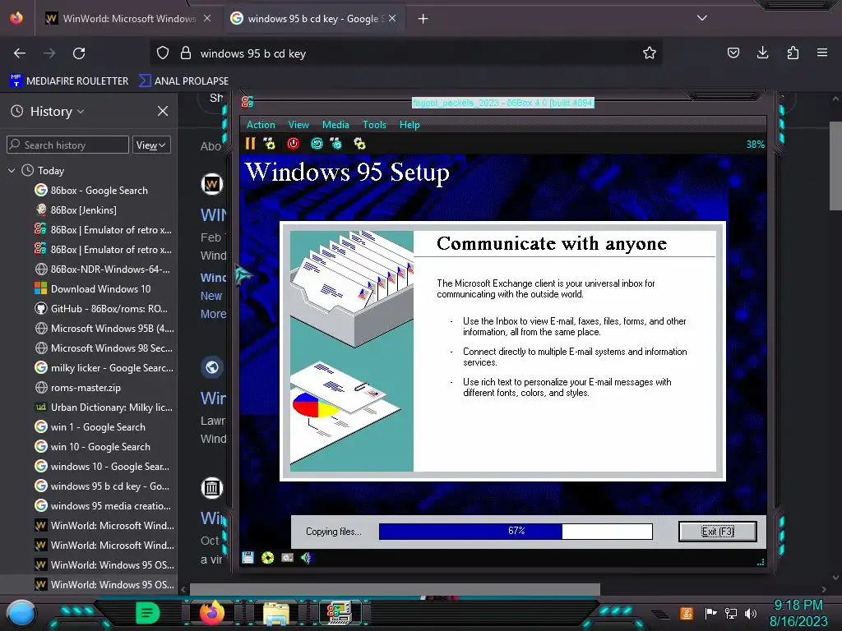Click the teal circular reset icon in 86Box toolbar
Viewport: 842px width, 631px height.
point(317,143)
